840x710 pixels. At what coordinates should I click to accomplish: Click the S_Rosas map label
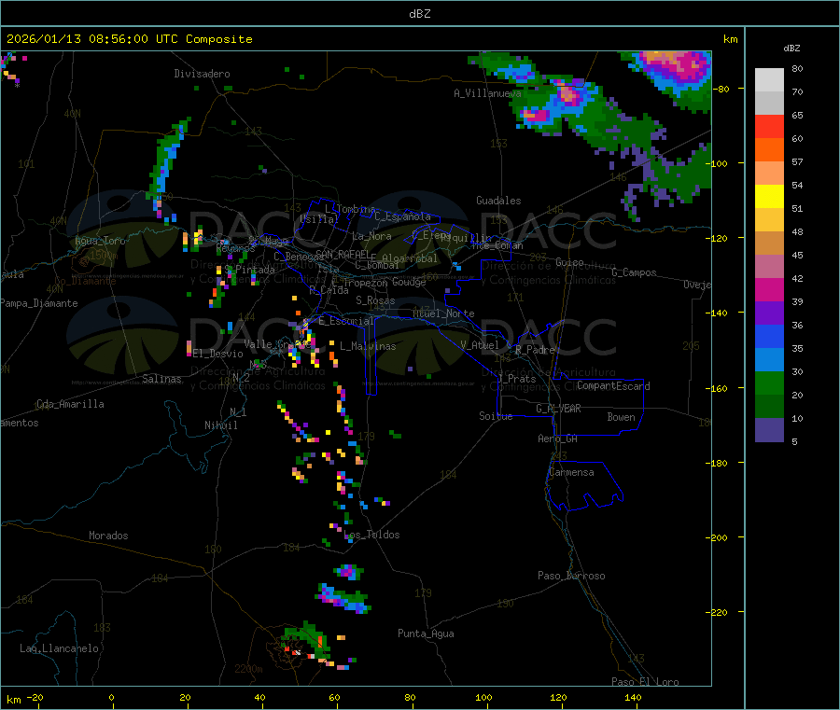coord(375,300)
